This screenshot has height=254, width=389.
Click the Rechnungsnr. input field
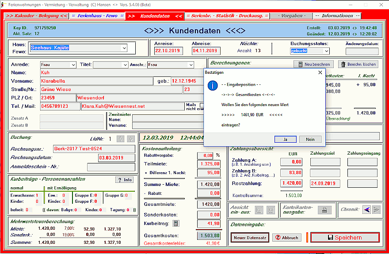94,148
